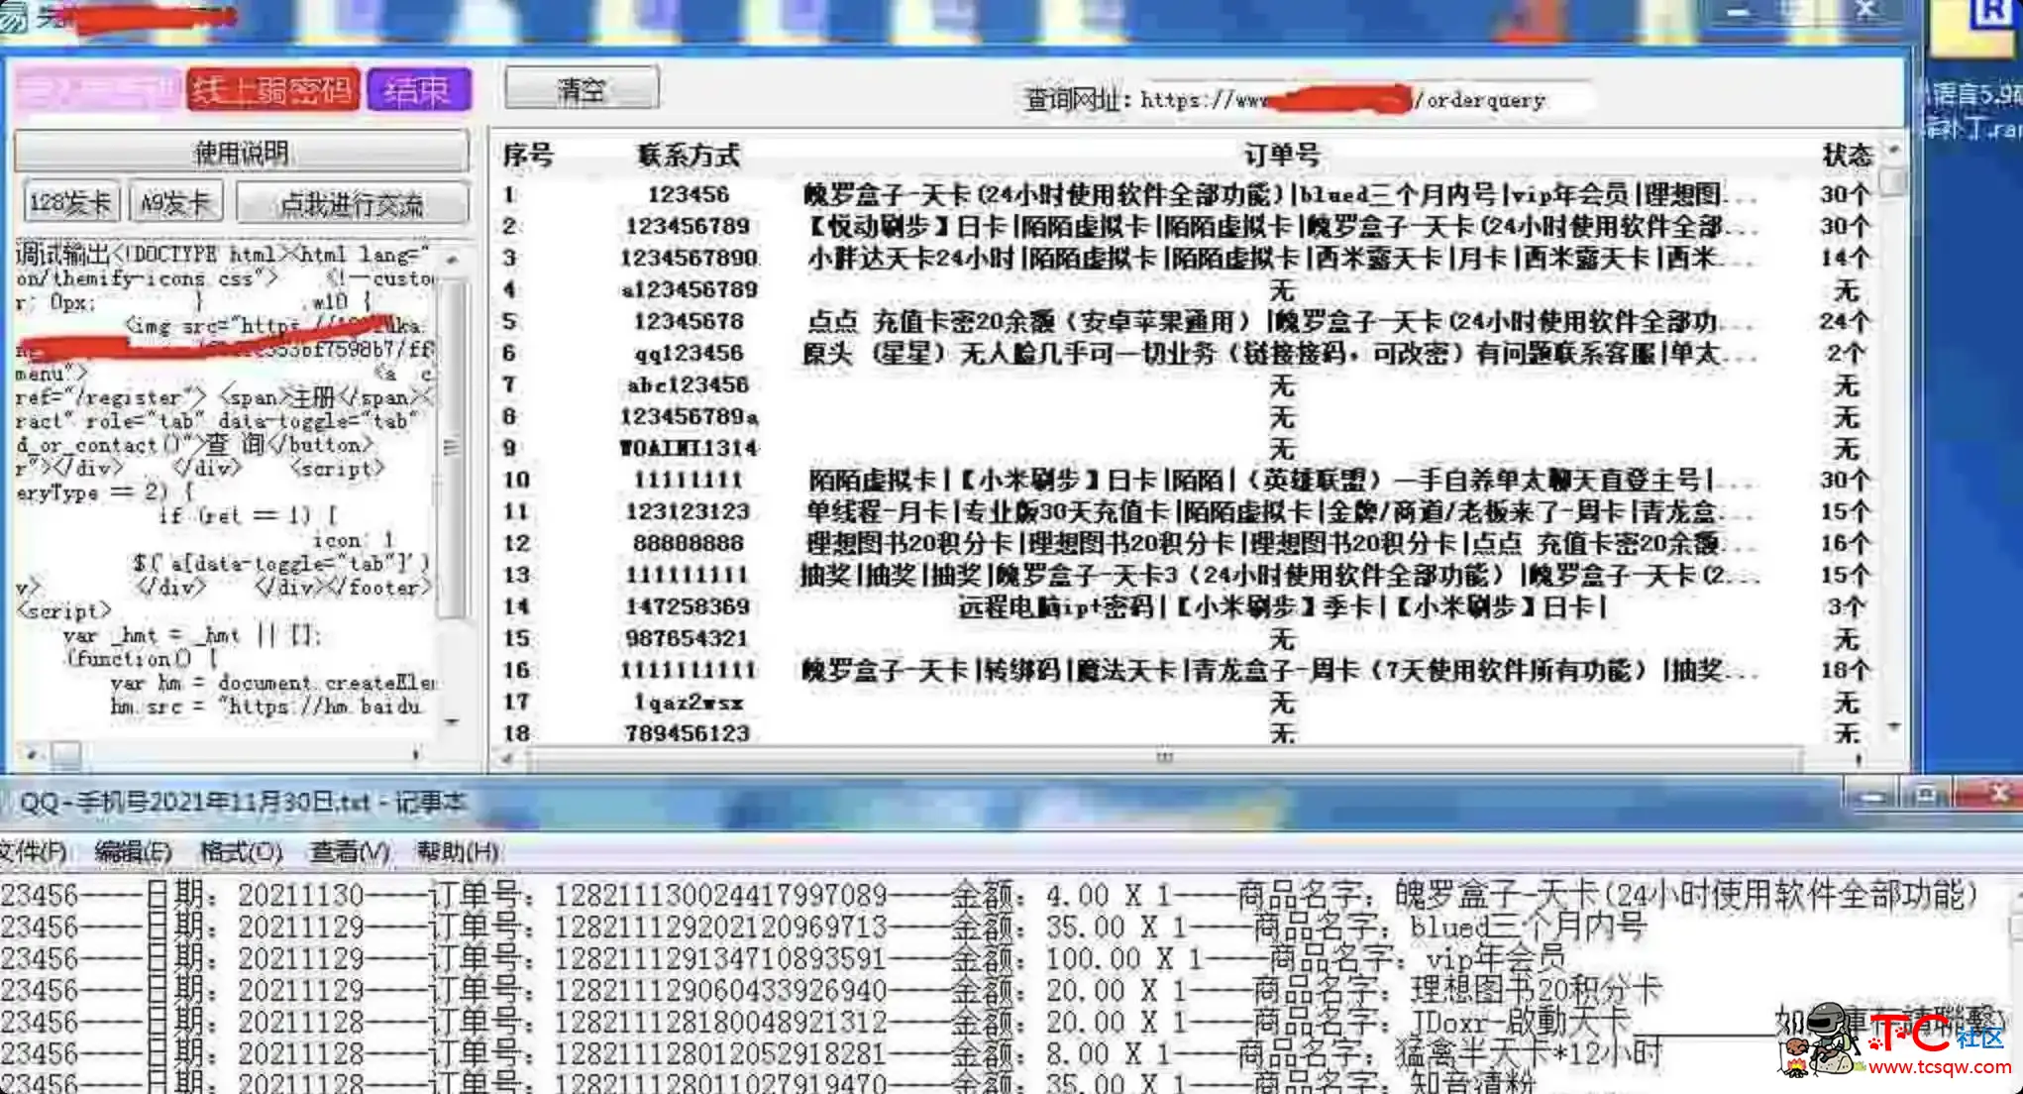Click the 状态 column header
Viewport: 2023px width, 1094px height.
[x=1848, y=155]
